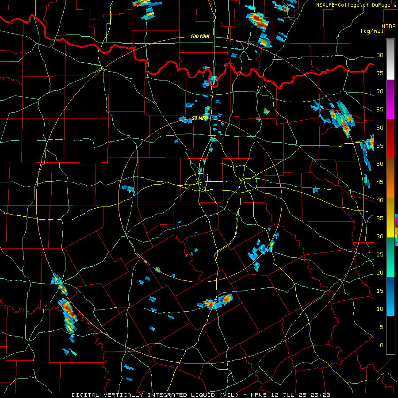Viewport: 398px width, 398px height.
Task: Click the brown-orange segment of color scale
Action: [390, 178]
